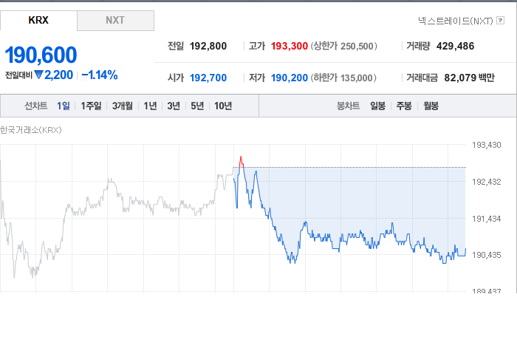Image resolution: width=517 pixels, height=362 pixels.
Task: Click the red peak on the price chart
Action: (x=241, y=161)
